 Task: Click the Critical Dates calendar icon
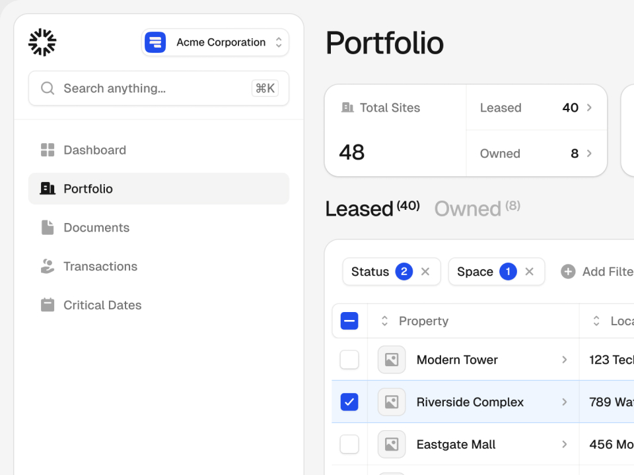48,305
